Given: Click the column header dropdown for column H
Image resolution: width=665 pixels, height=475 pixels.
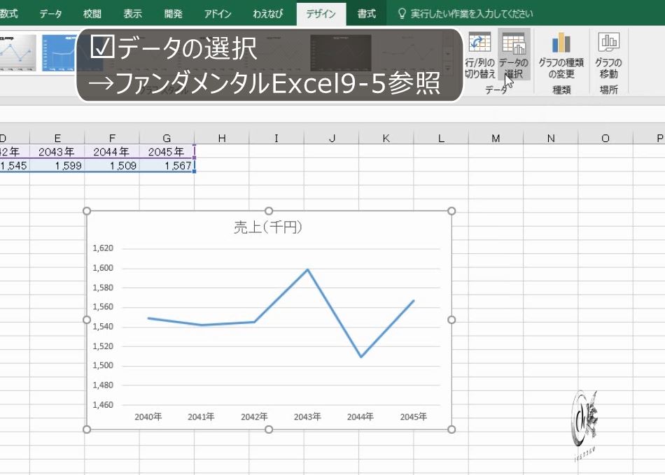Looking at the screenshot, I should (x=222, y=138).
